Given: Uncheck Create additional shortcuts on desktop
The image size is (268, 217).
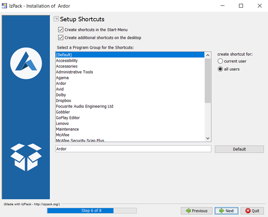Looking at the screenshot, I should pyautogui.click(x=61, y=38).
